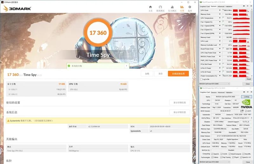The height and width of the screenshot is (164, 254).
Task: Click the SystemInfo warning triangle icon
Action: point(8,121)
